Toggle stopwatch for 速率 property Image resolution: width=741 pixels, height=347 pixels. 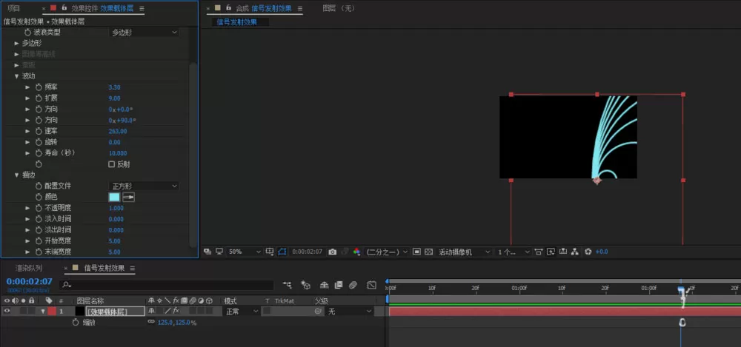point(39,131)
